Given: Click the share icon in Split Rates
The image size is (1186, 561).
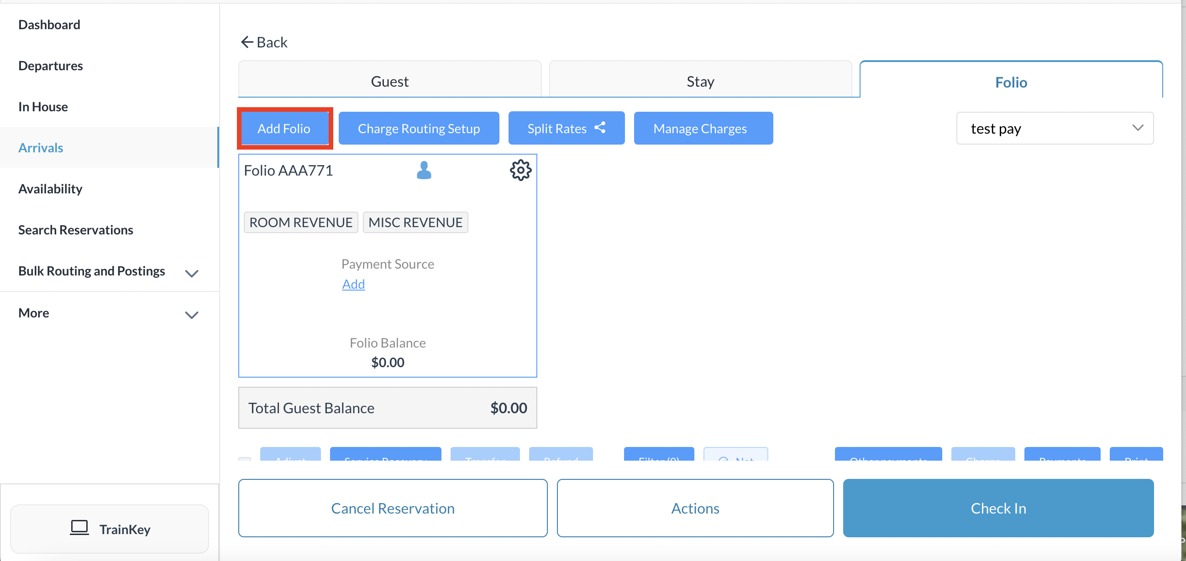Looking at the screenshot, I should (600, 128).
